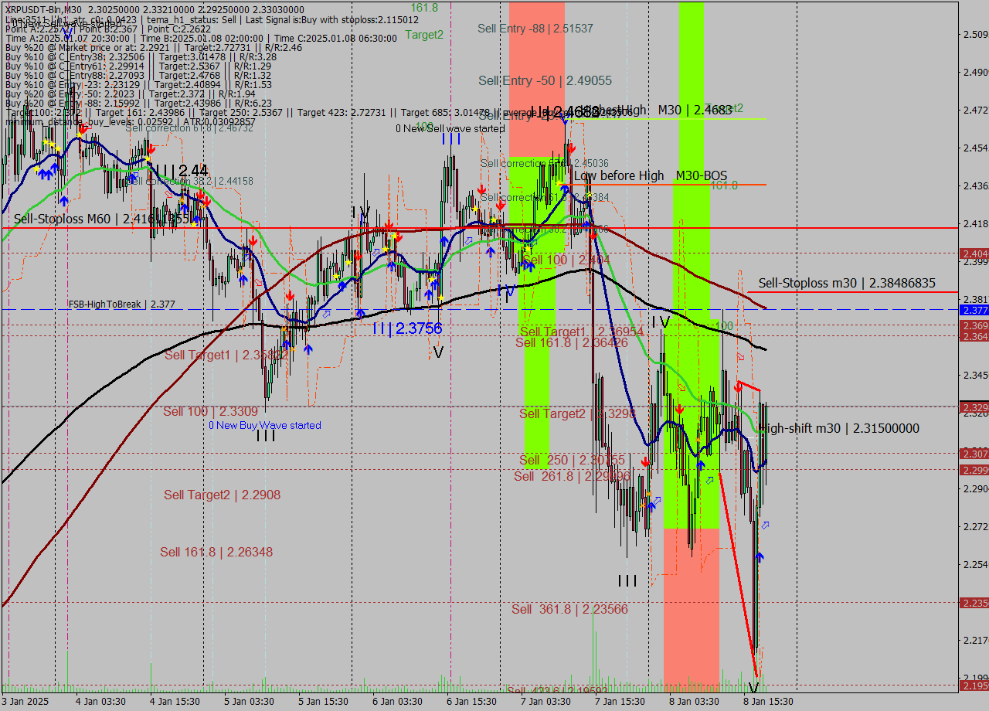The width and height of the screenshot is (989, 711).
Task: Click the 2.509 price scale value
Action: coord(975,34)
